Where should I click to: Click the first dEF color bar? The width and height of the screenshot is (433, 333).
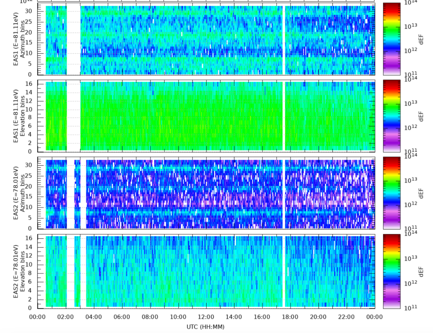pyautogui.click(x=392, y=39)
